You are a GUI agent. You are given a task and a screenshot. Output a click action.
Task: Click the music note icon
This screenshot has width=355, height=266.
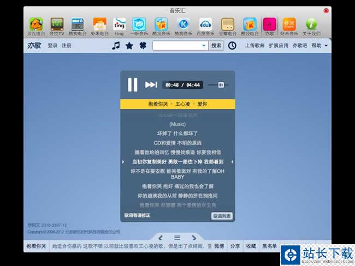(x=116, y=46)
